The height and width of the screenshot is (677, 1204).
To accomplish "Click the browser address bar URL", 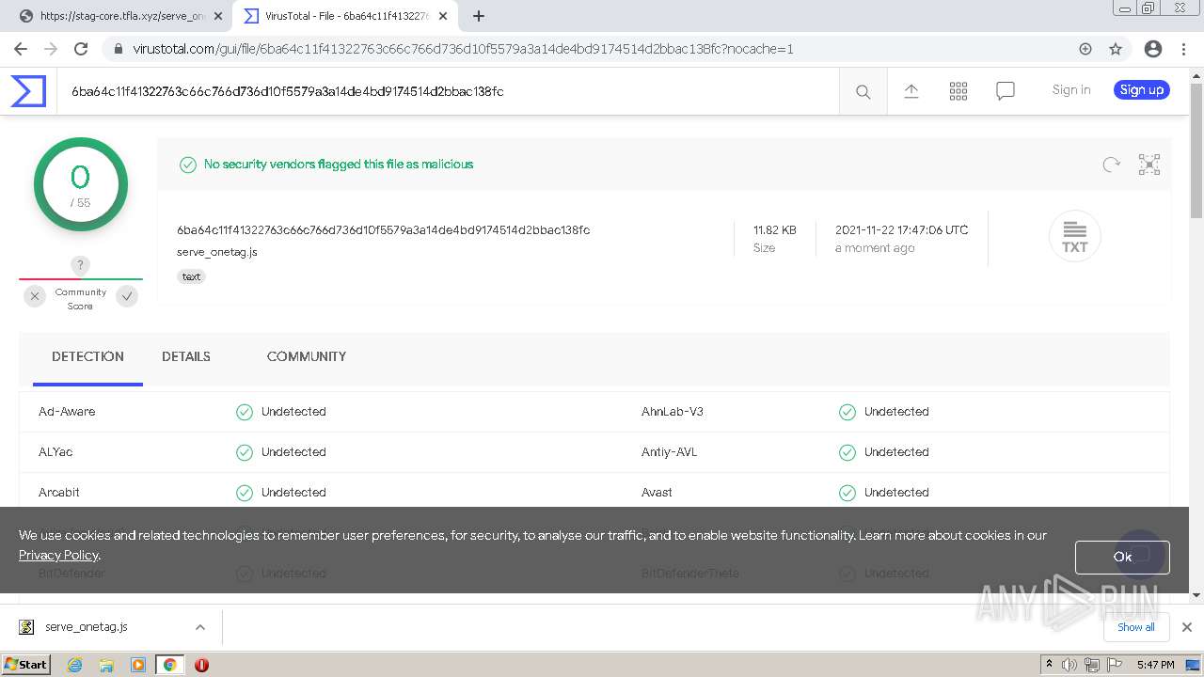I will (463, 49).
